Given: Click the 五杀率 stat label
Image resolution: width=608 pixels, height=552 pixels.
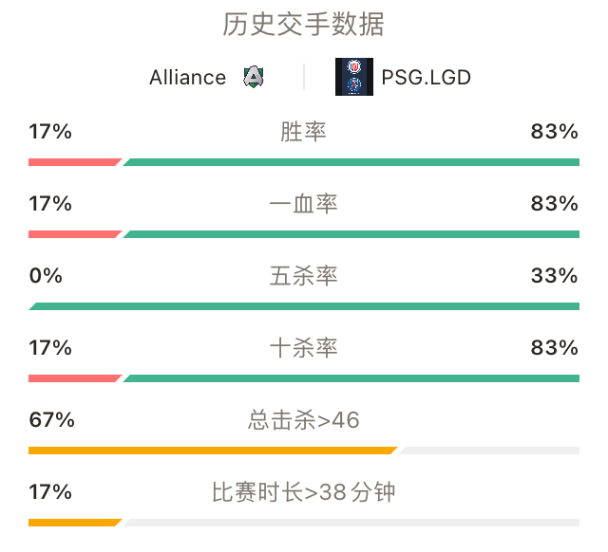Looking at the screenshot, I should tap(304, 276).
